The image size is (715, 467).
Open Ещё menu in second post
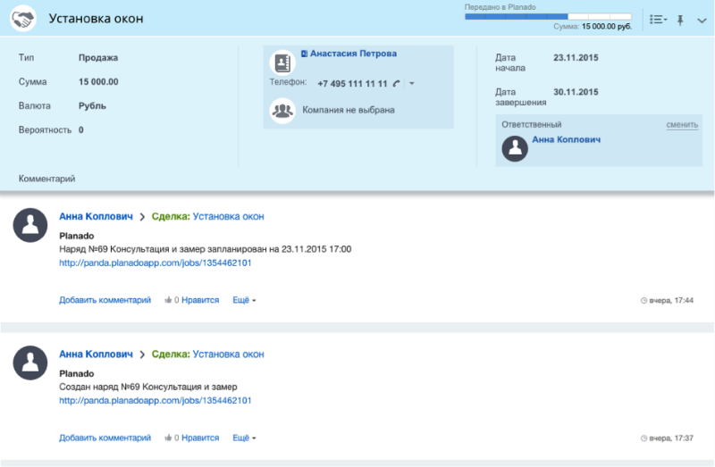(244, 438)
